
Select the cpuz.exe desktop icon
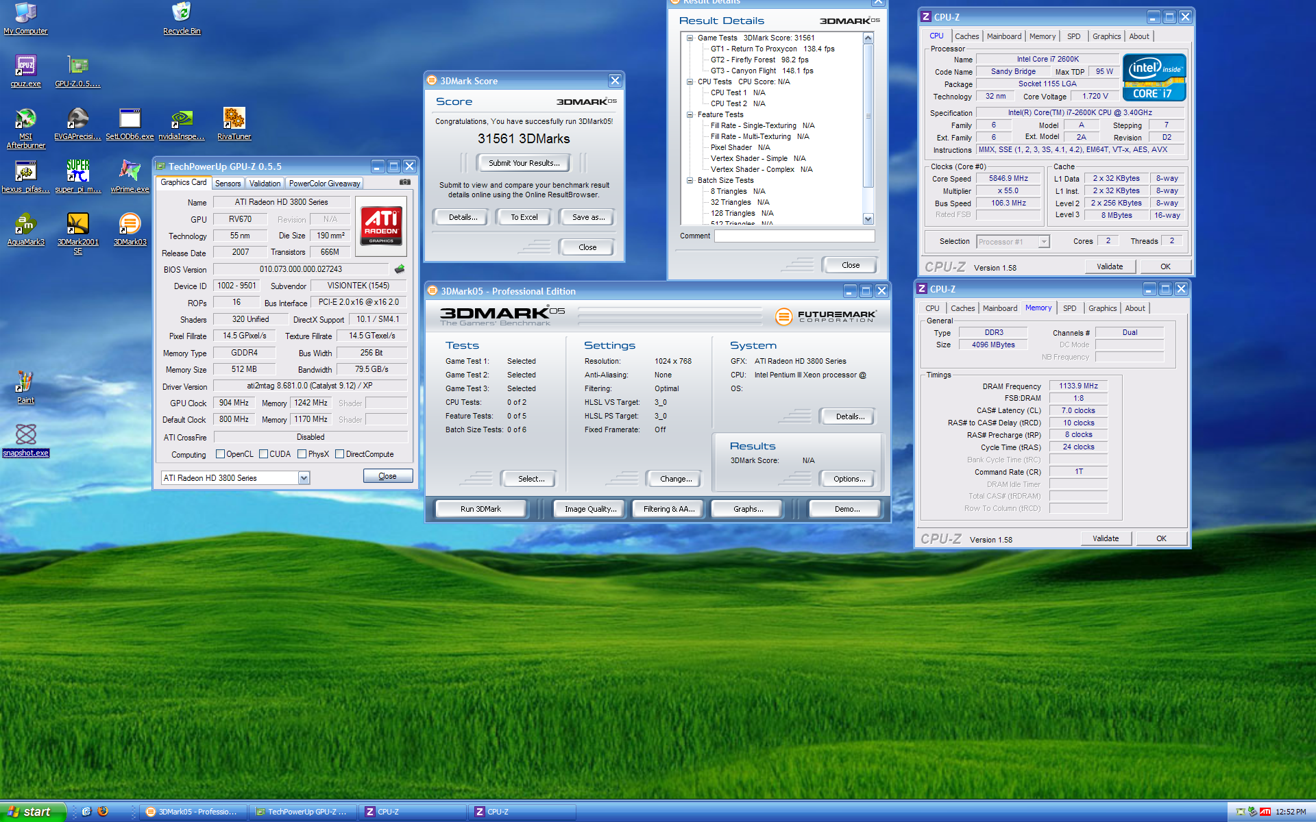[25, 71]
